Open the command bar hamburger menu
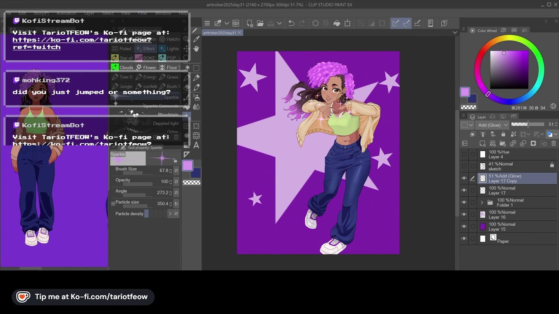 [x=207, y=23]
